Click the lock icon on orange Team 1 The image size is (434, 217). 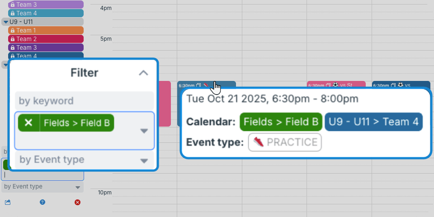[13, 30]
